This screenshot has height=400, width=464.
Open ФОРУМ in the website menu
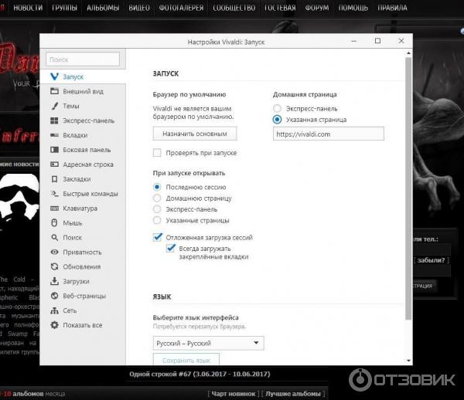[317, 8]
